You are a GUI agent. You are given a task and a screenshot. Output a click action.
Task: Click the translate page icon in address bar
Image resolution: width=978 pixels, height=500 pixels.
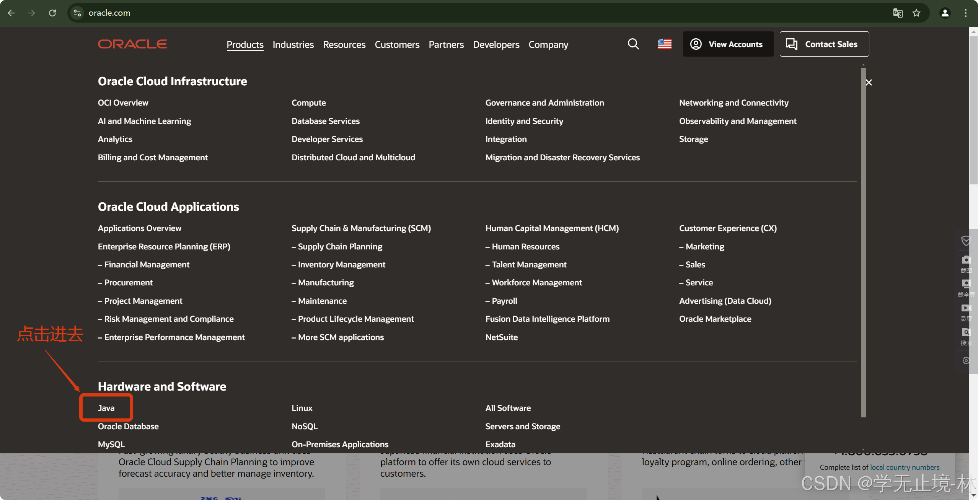tap(898, 13)
